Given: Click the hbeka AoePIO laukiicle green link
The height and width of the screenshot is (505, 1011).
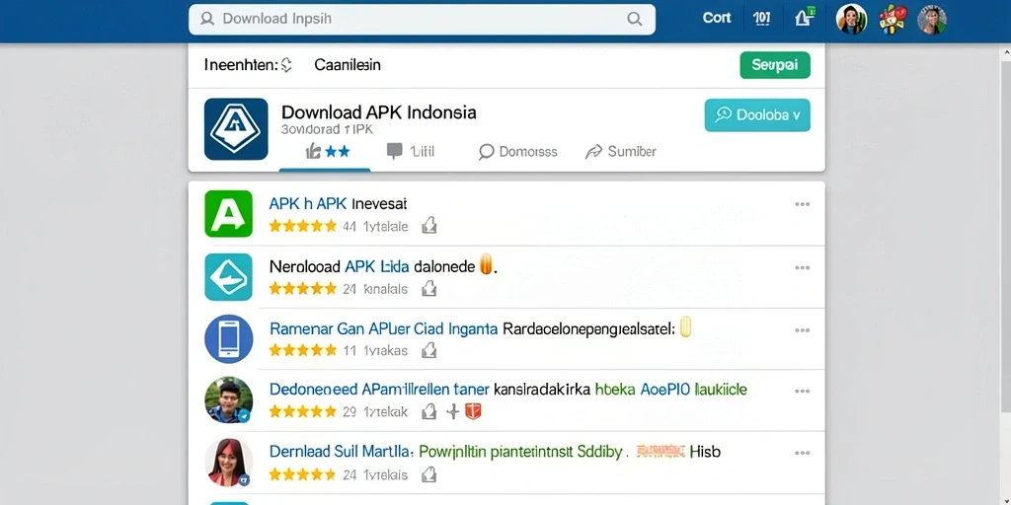Looking at the screenshot, I should point(670,390).
